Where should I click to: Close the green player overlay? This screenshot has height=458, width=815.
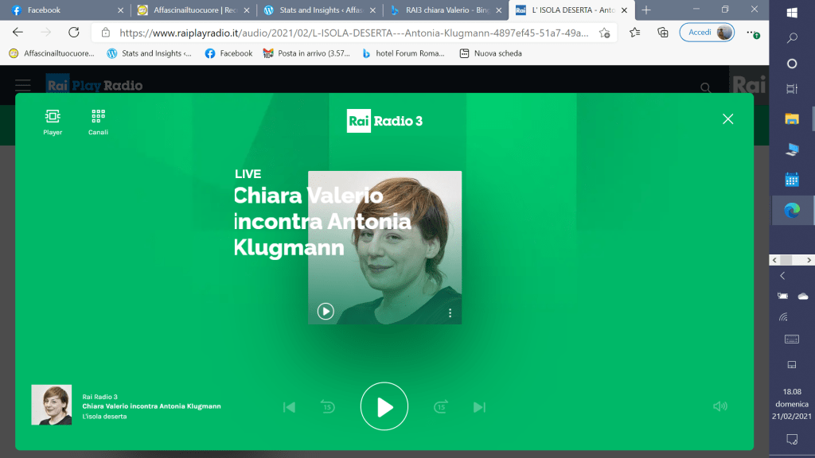pos(727,118)
